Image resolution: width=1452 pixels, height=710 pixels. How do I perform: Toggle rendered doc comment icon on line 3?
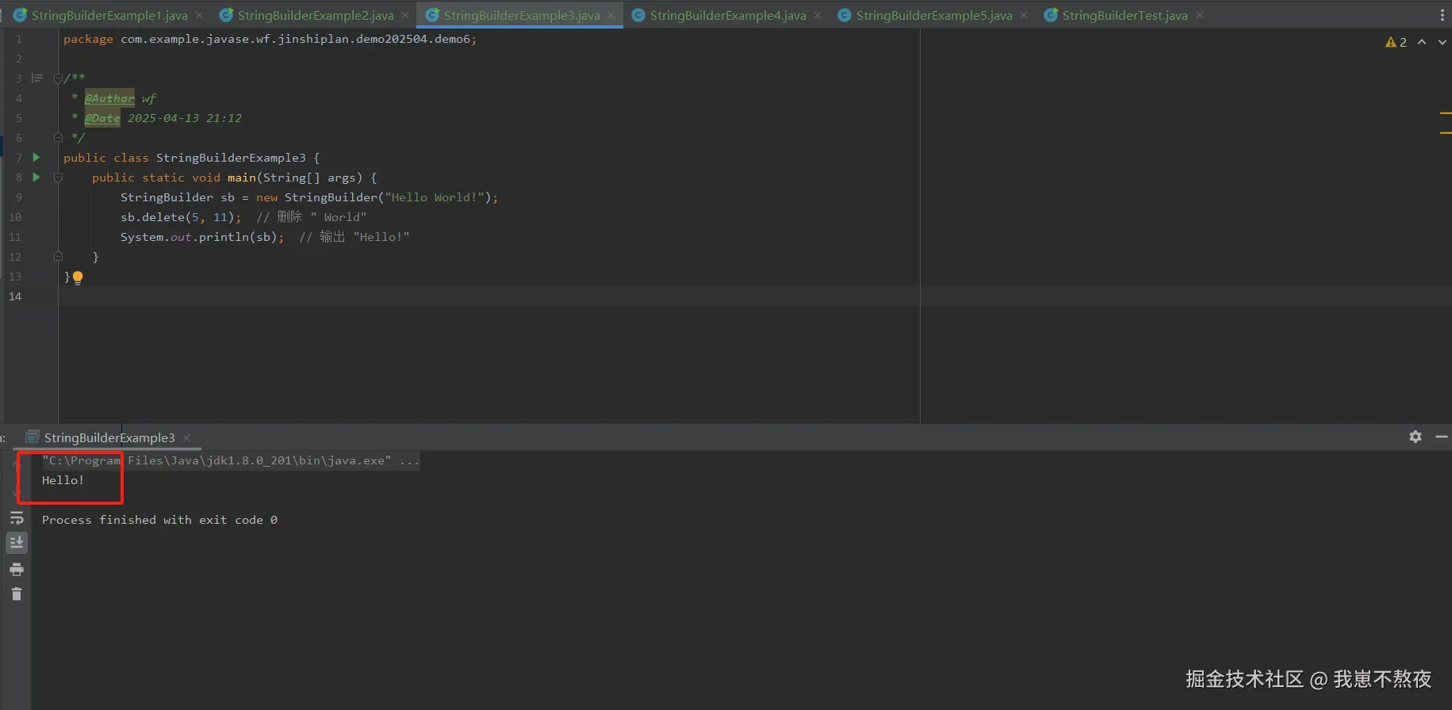[36, 78]
